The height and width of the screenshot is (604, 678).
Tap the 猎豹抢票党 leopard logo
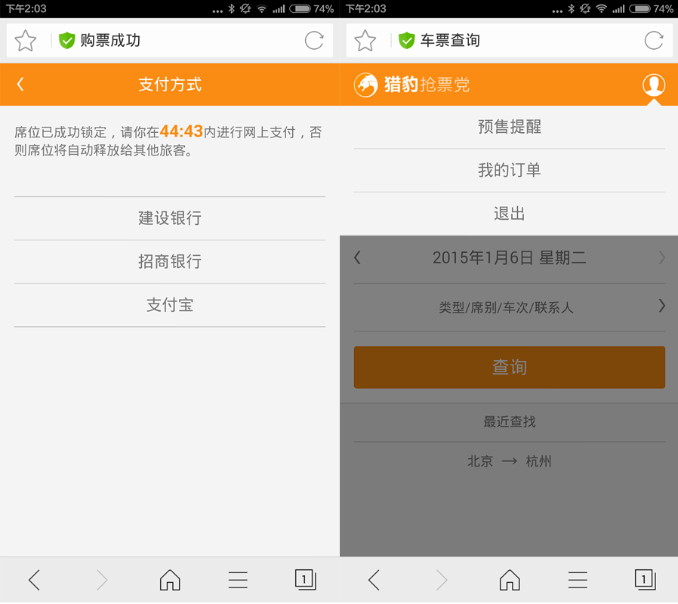(366, 85)
